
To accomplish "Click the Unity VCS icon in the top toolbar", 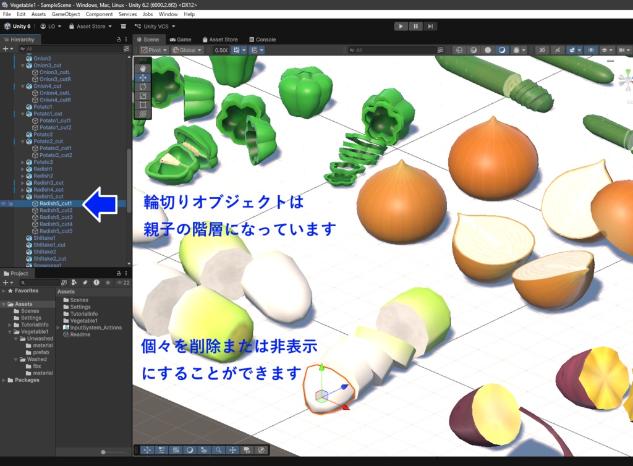I will 138,26.
